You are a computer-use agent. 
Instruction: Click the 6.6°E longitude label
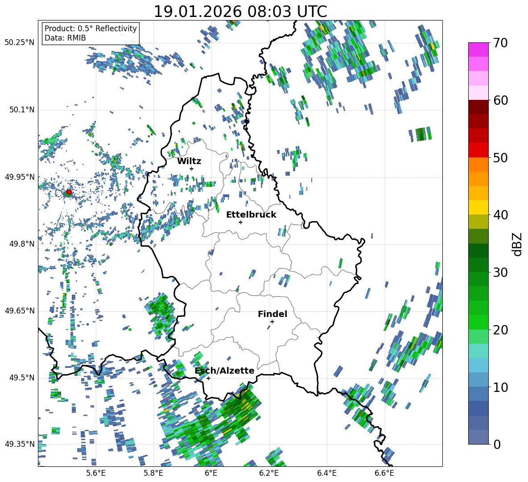(x=384, y=473)
